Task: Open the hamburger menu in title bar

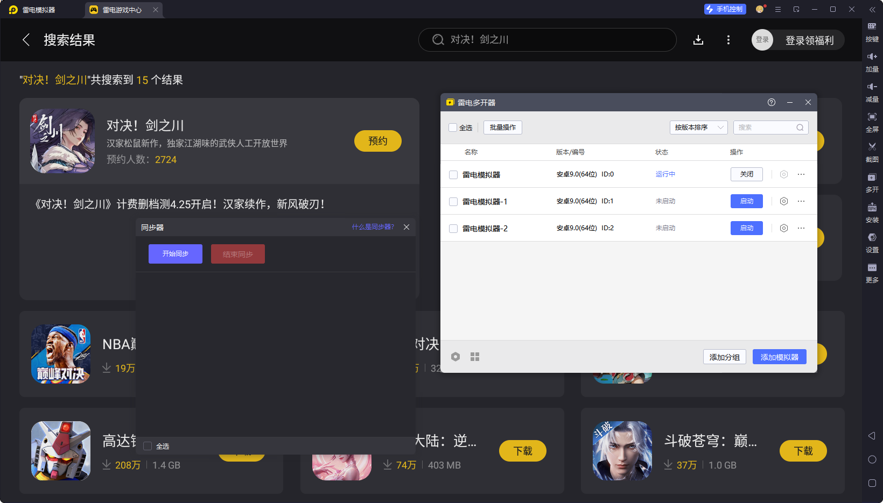Action: [x=778, y=10]
